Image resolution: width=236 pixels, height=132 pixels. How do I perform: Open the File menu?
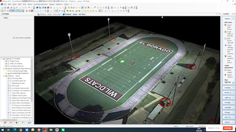point(5,4)
